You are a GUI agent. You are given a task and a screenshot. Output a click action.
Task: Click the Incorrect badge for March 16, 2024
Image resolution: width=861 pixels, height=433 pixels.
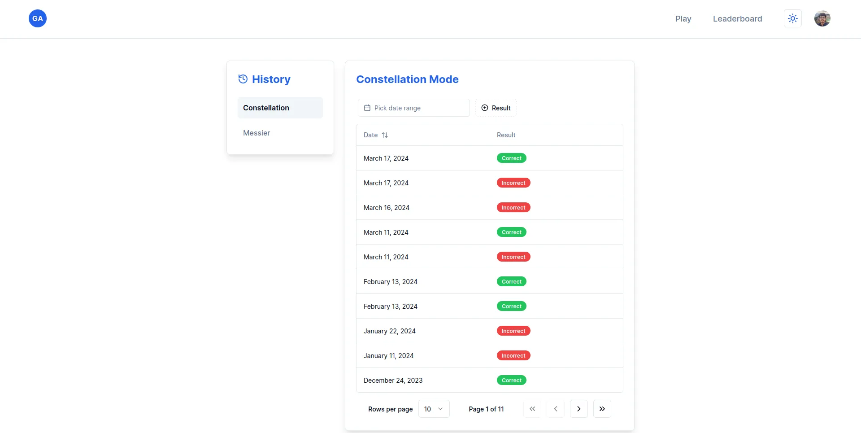point(513,207)
